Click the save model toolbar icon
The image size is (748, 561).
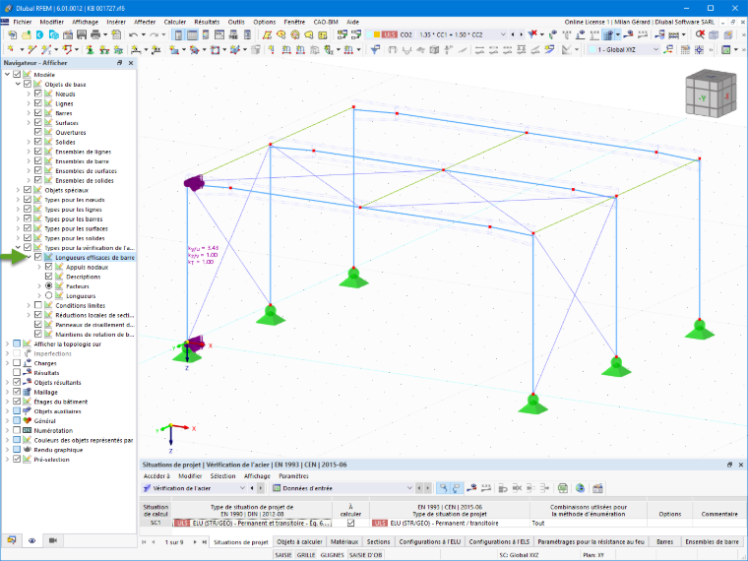[82, 34]
